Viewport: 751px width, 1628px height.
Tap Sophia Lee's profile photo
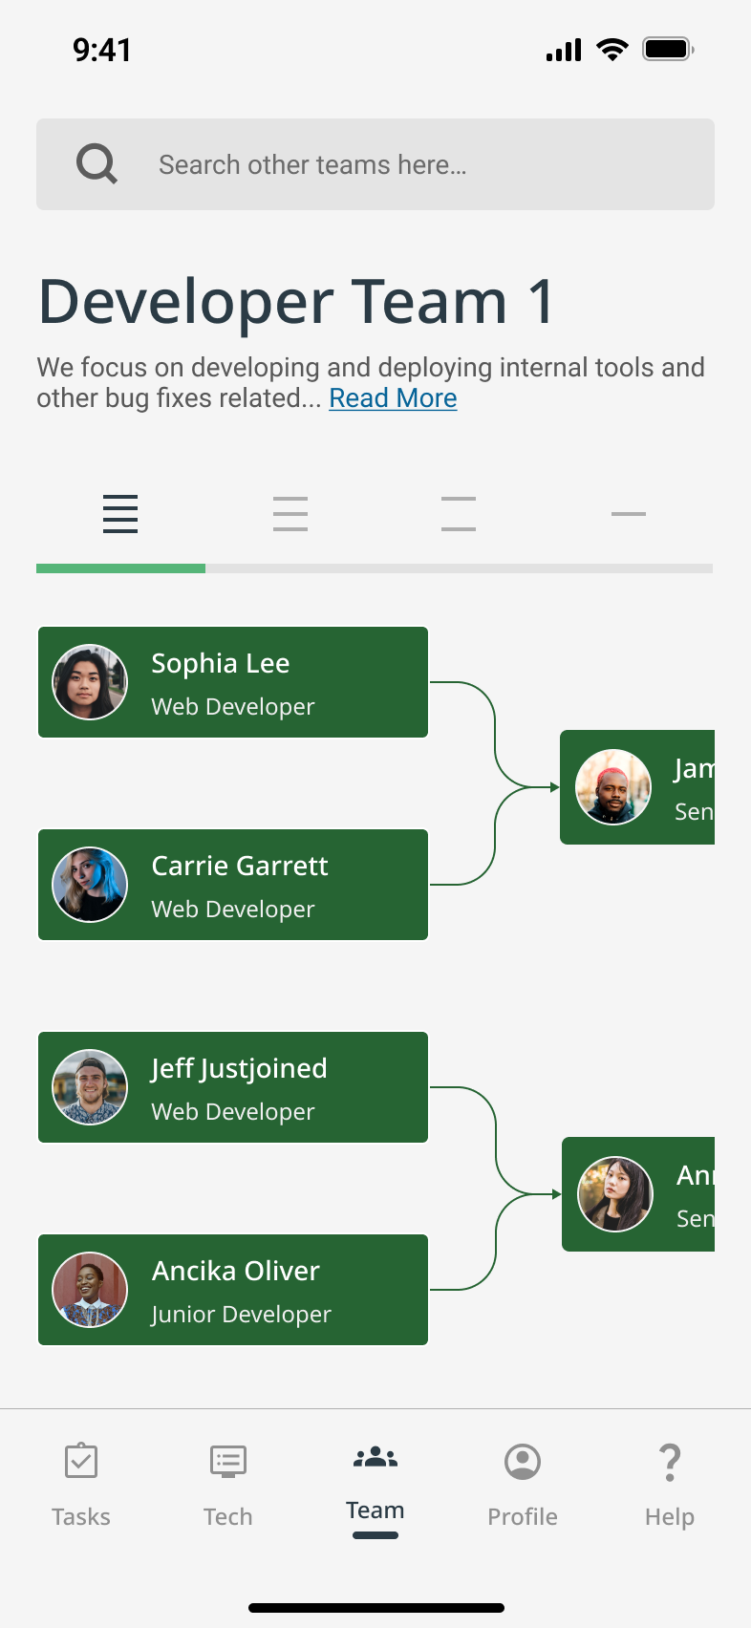[90, 682]
